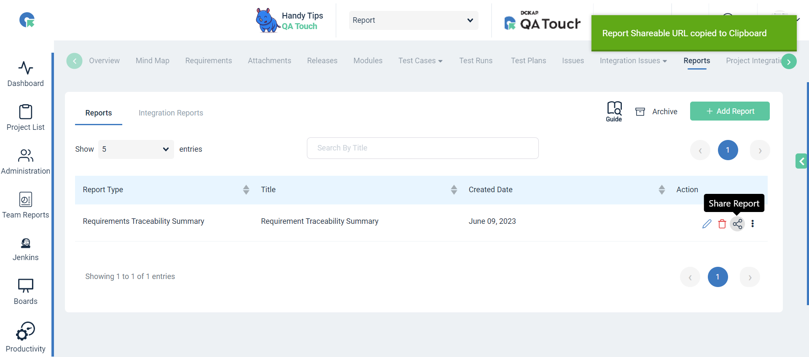Open the Project Integration tab
Viewport: 809px width, 357px height.
pyautogui.click(x=753, y=61)
